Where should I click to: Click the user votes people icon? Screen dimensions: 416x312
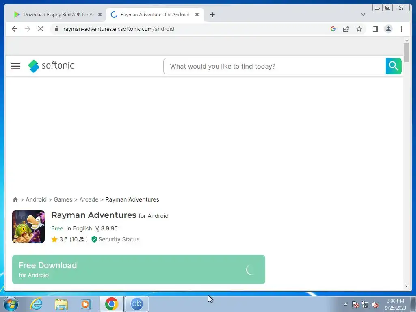click(x=82, y=239)
